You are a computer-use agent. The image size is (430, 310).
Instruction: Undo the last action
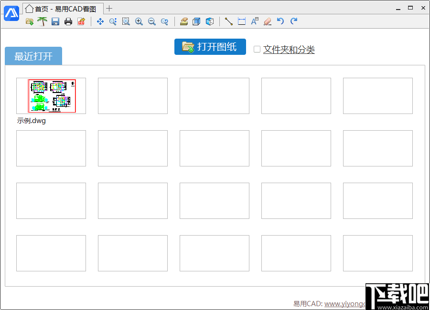click(x=281, y=21)
